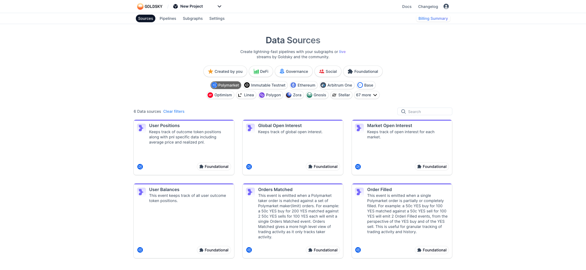Expand the project selector chevron

pyautogui.click(x=219, y=6)
